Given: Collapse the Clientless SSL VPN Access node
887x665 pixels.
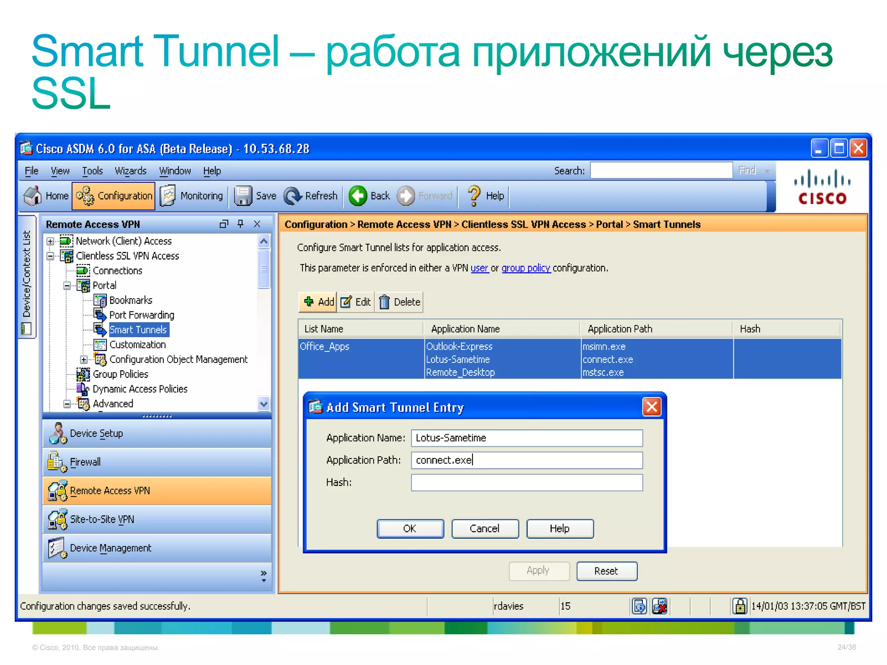Looking at the screenshot, I should [x=51, y=256].
